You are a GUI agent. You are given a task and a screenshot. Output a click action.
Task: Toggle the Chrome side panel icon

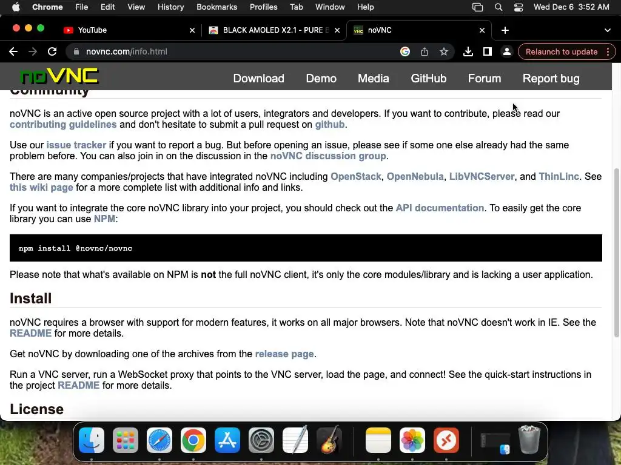(487, 52)
